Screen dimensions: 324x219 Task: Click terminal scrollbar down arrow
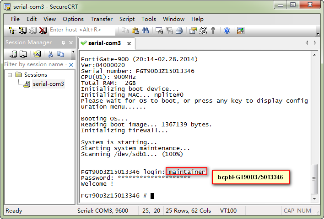(x=314, y=199)
